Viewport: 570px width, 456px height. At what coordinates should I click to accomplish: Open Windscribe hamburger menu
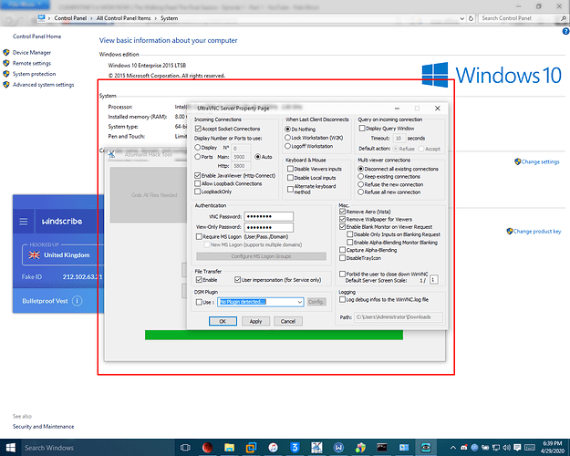pos(24,222)
